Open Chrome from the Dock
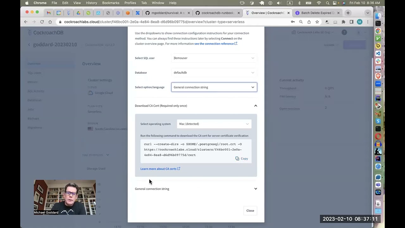405x228 pixels. click(x=378, y=31)
